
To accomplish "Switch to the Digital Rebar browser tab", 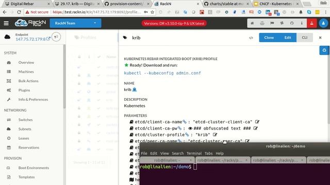I will (x=27, y=4).
